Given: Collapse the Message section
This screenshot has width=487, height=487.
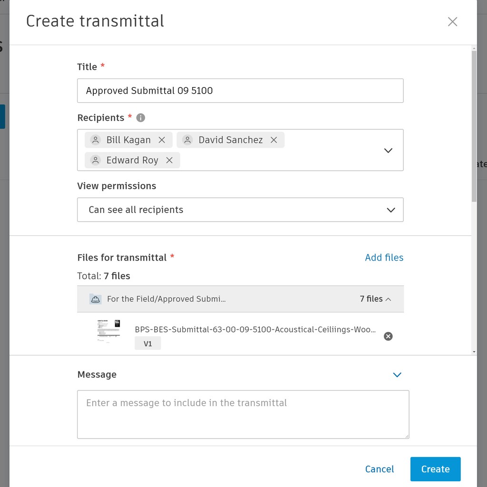Looking at the screenshot, I should point(397,375).
